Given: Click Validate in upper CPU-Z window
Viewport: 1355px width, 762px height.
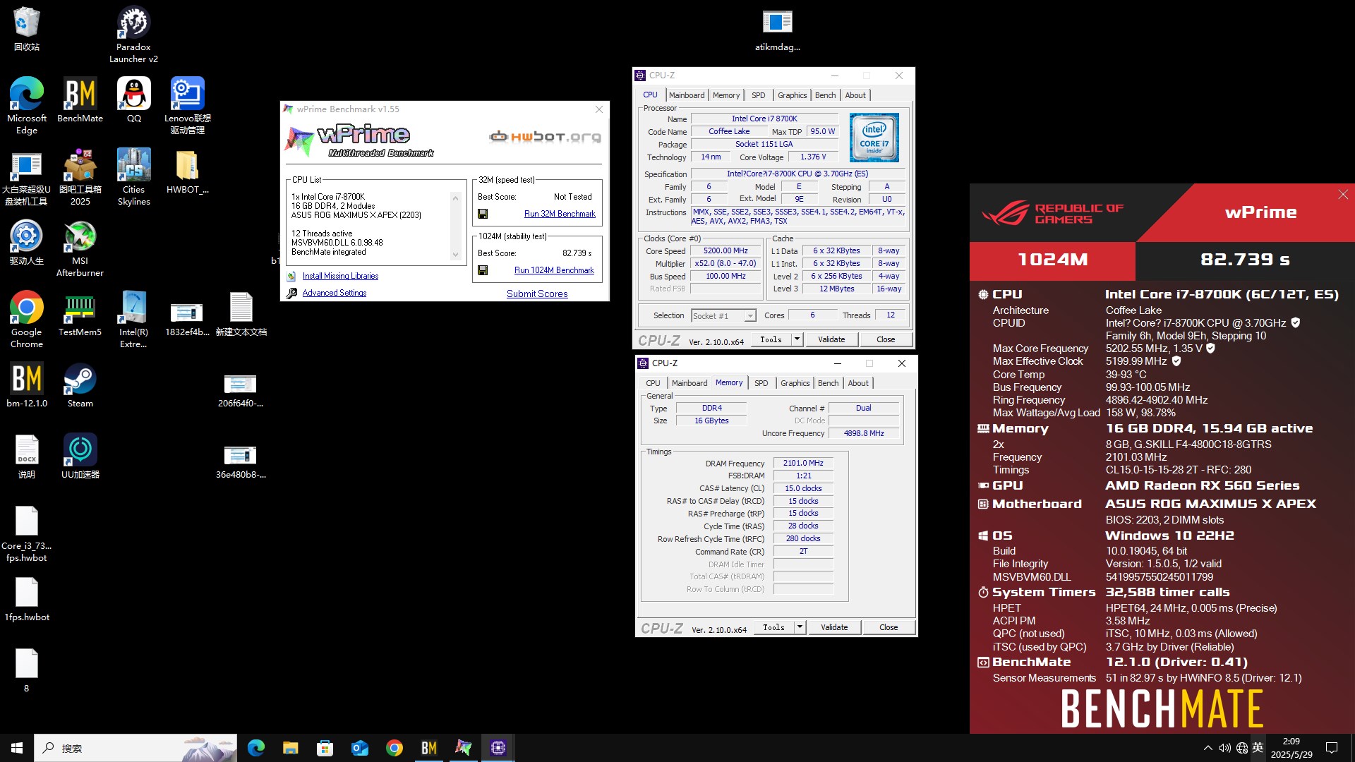Looking at the screenshot, I should tap(831, 339).
